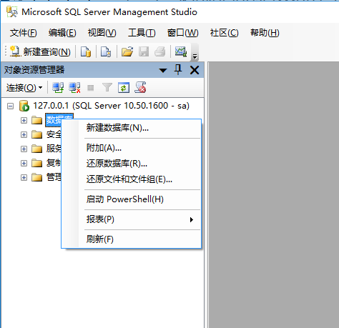Open the 编辑(E) menu
Viewport: 339px width, 328px height.
pos(62,33)
